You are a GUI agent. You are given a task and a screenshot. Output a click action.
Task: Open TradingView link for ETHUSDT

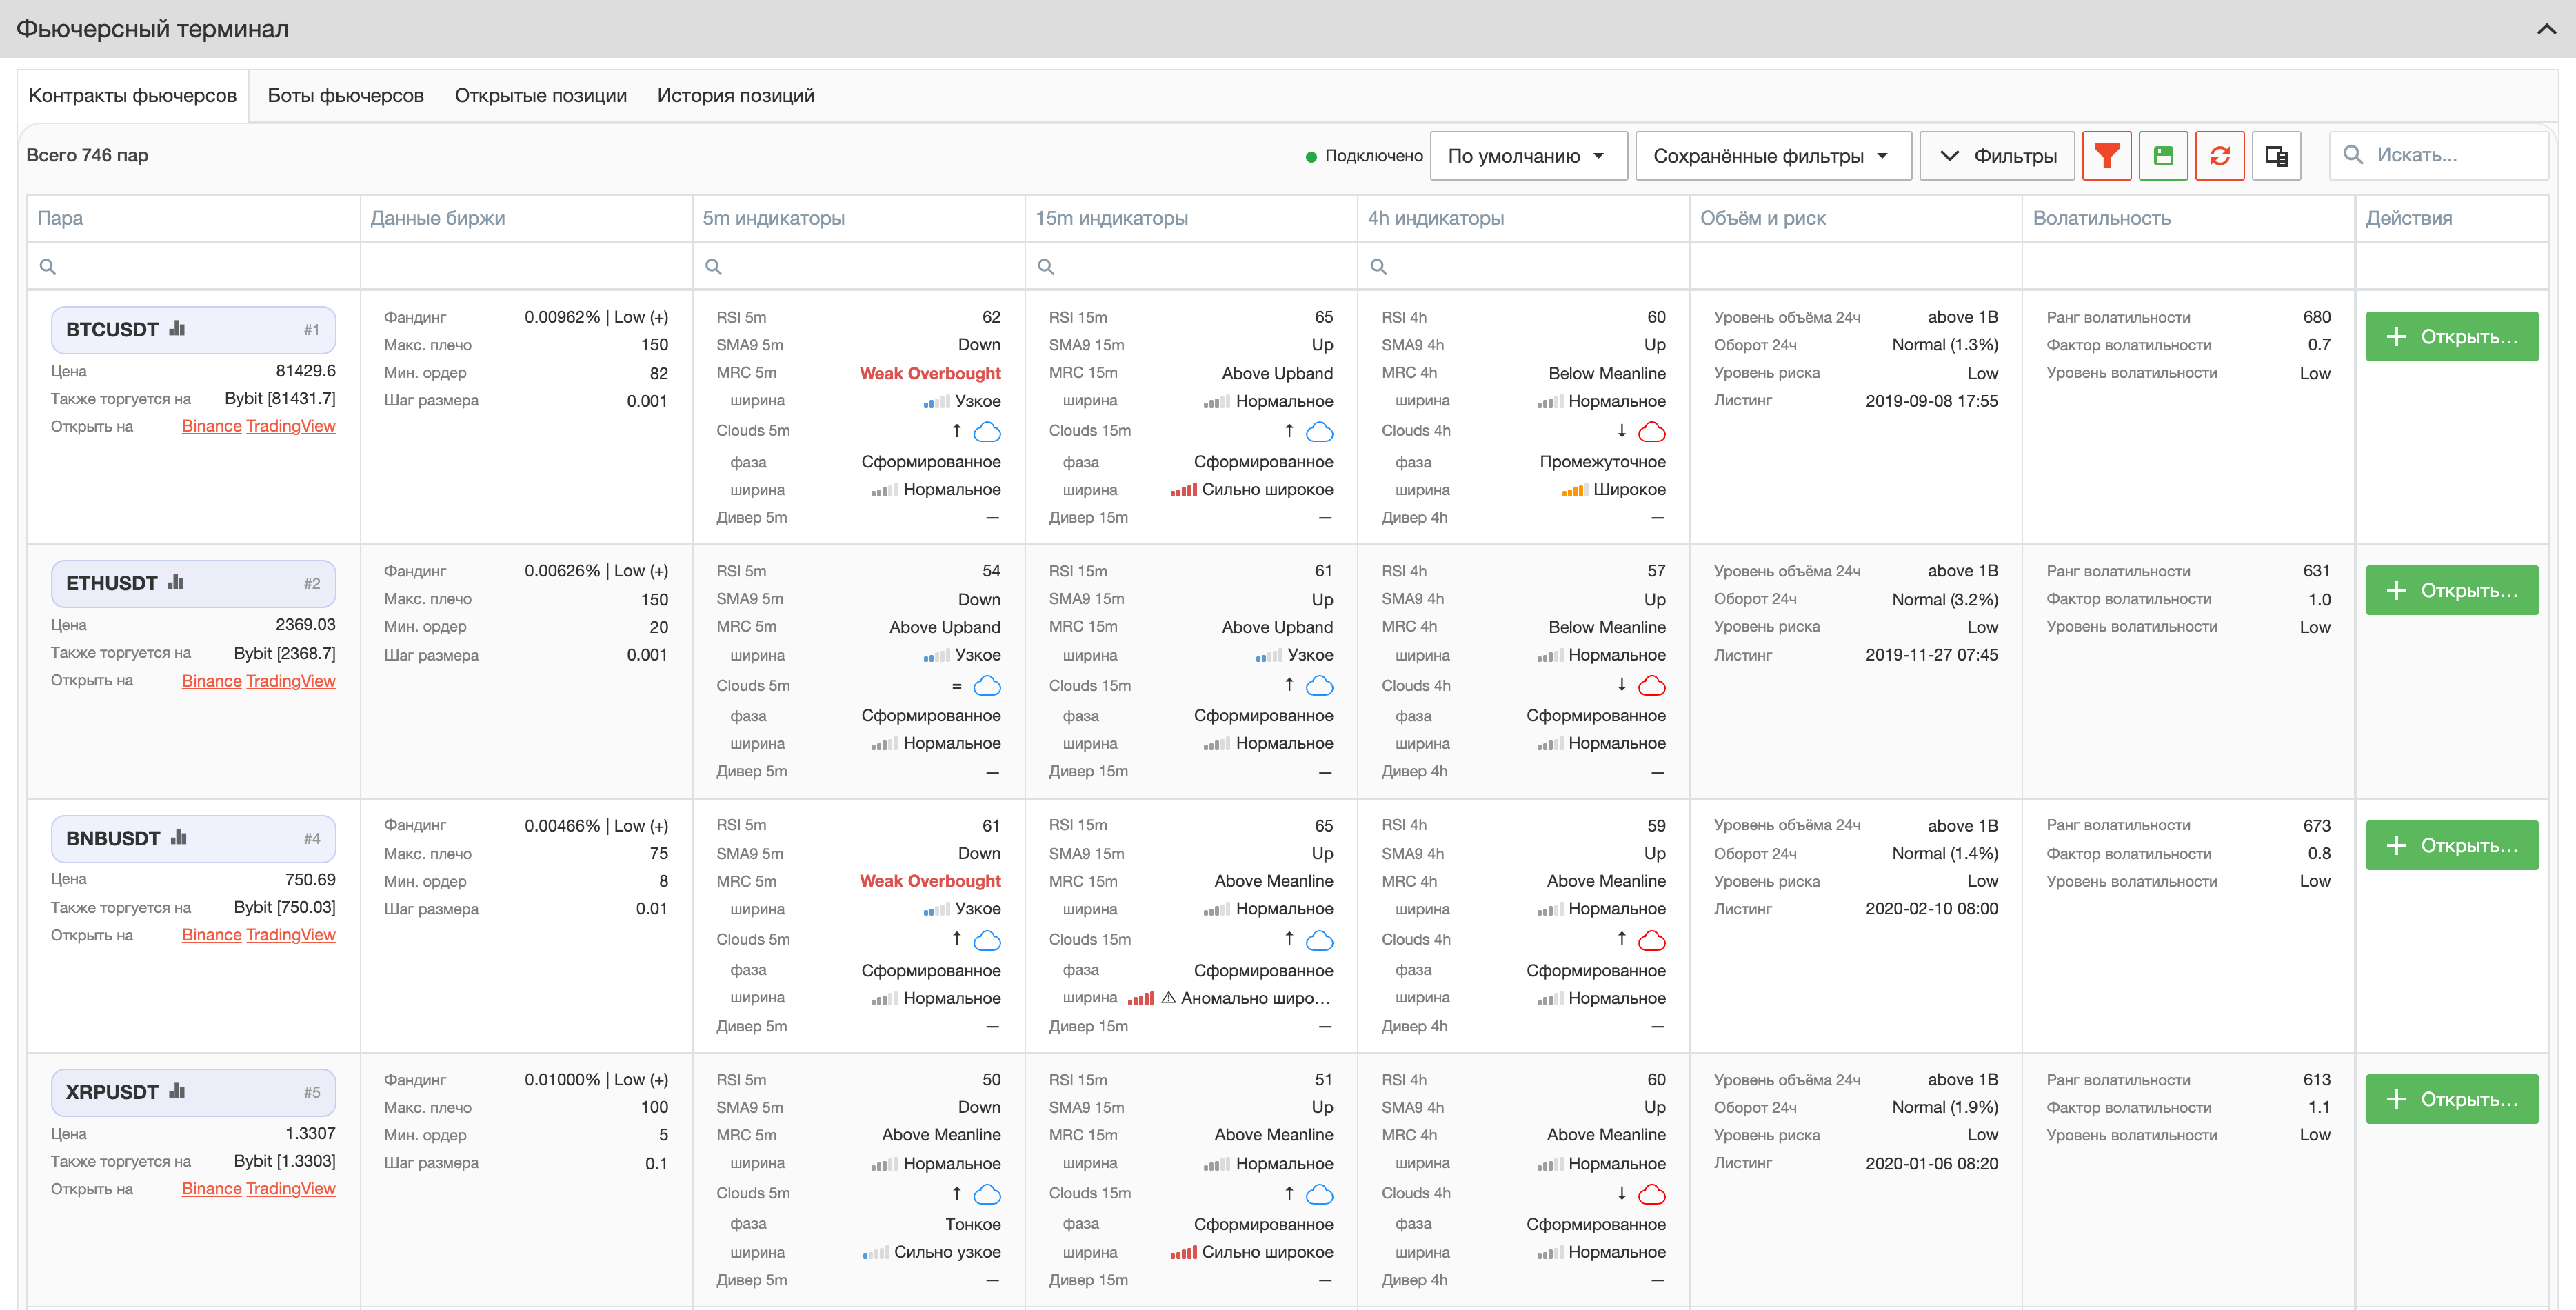click(x=290, y=681)
